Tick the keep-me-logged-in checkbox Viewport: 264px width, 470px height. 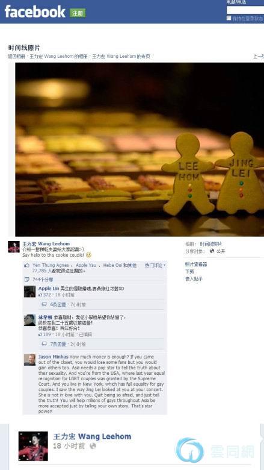click(229, 18)
